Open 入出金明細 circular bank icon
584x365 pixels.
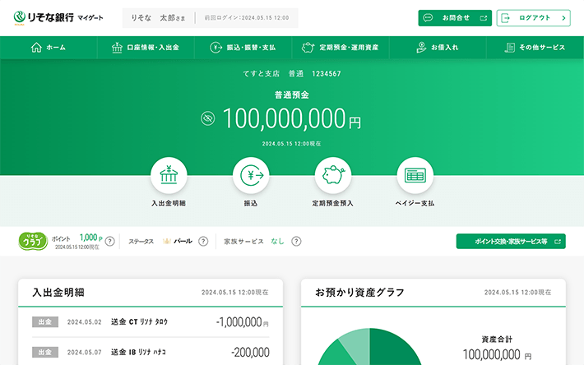[169, 175]
